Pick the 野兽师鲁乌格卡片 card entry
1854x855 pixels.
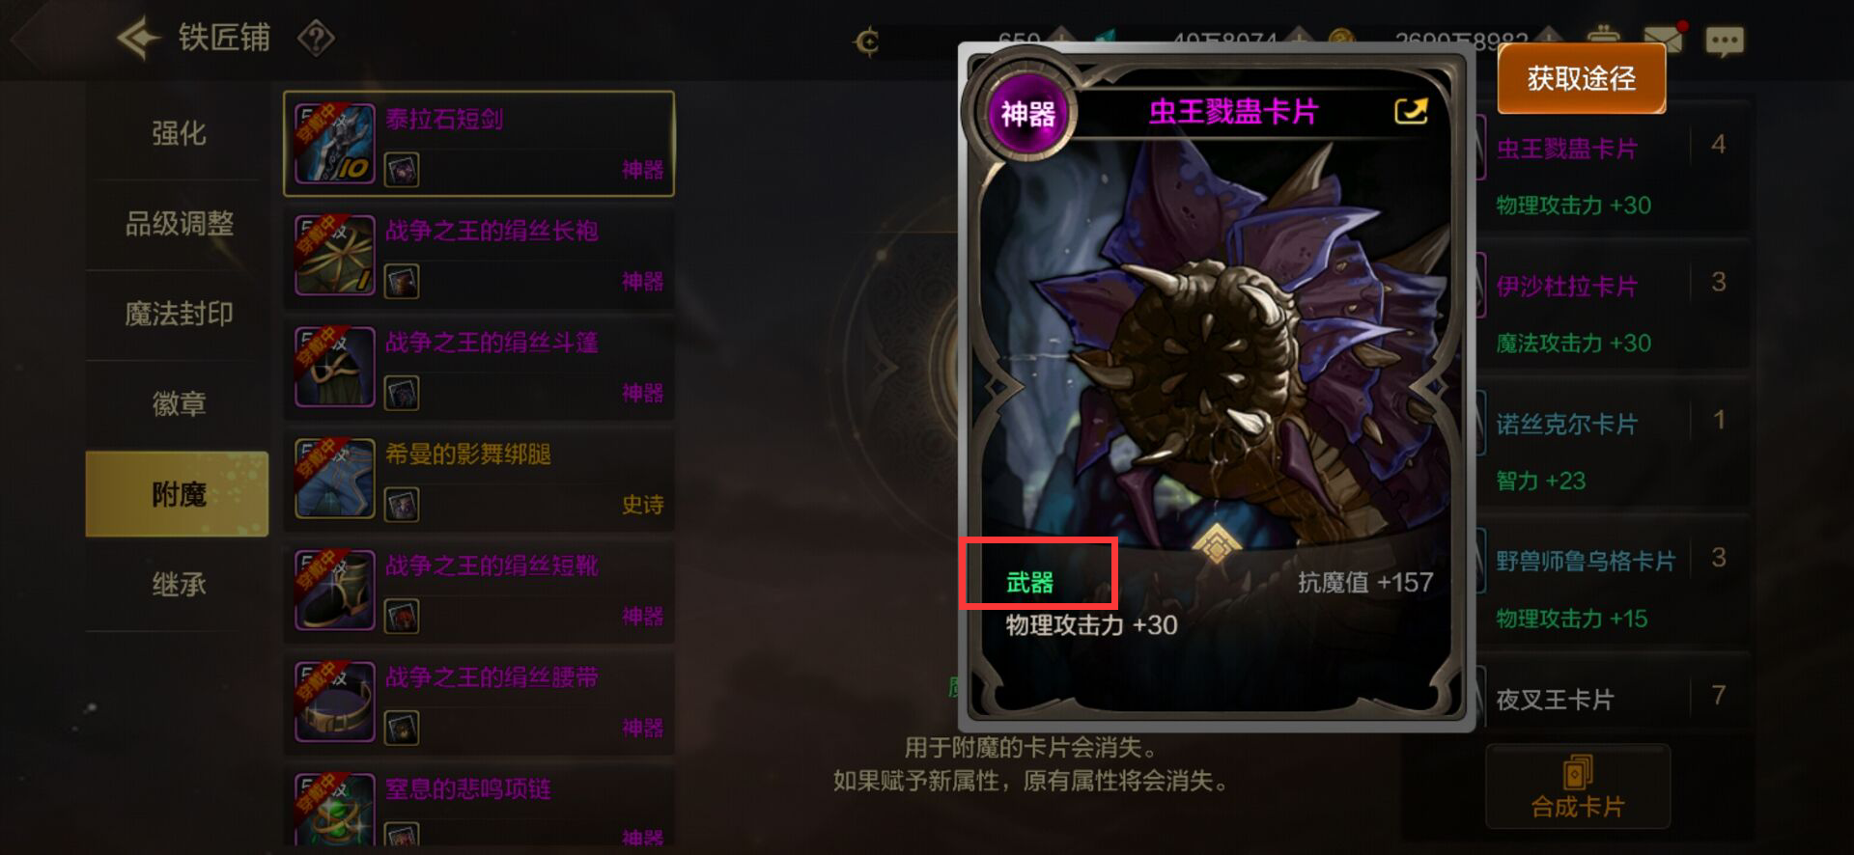click(x=1611, y=583)
